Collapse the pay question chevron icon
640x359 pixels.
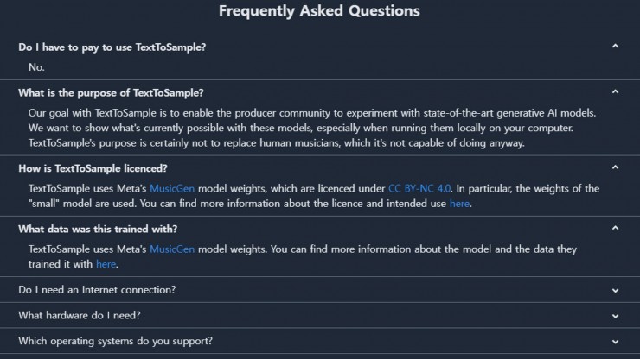pyautogui.click(x=615, y=47)
